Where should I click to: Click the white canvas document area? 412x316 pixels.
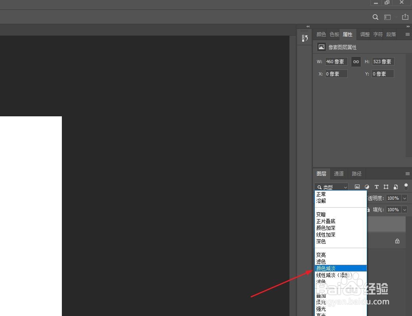[31, 216]
